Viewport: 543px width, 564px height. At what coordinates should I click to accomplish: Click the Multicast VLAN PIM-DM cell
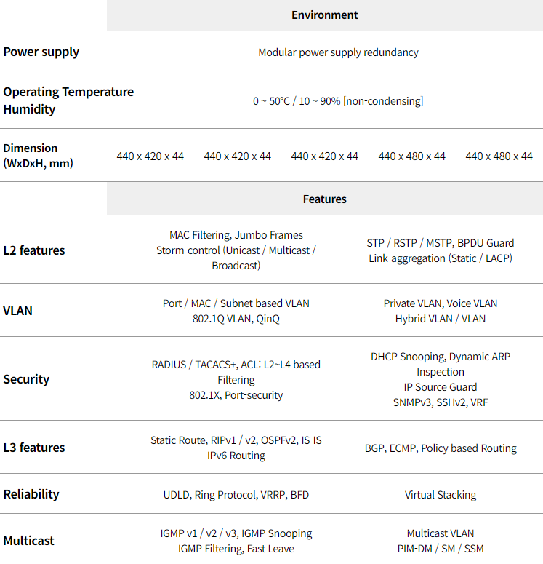point(441,541)
